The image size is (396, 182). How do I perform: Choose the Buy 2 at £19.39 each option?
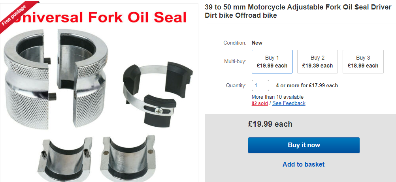pyautogui.click(x=317, y=62)
